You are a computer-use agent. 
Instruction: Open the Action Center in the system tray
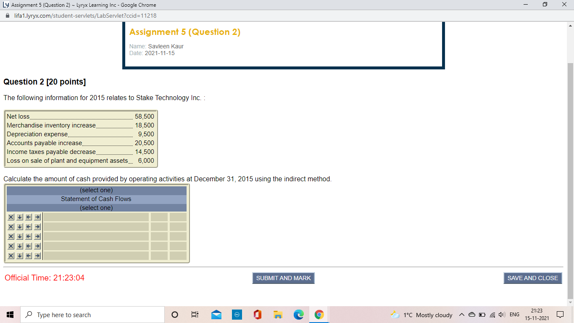[x=561, y=314]
